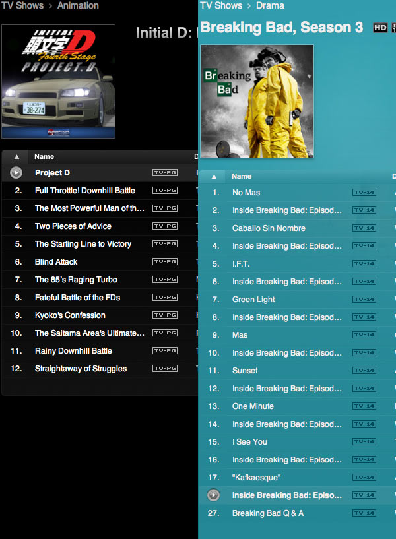Toggle sort arrow in Breaking Bad list header
The height and width of the screenshot is (539, 396).
tap(214, 177)
